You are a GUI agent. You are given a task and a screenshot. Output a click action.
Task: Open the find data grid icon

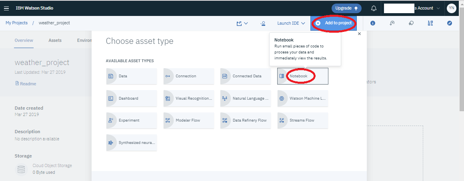pyautogui.click(x=430, y=23)
